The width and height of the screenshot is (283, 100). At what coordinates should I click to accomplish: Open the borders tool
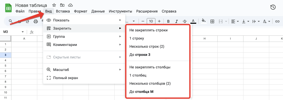click(212, 21)
